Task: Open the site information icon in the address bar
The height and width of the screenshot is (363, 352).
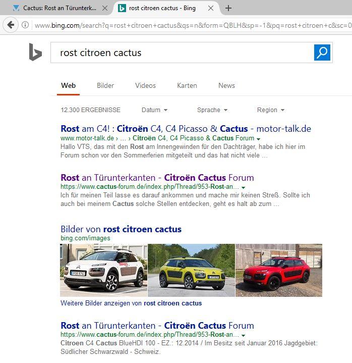Action: [x=25, y=25]
